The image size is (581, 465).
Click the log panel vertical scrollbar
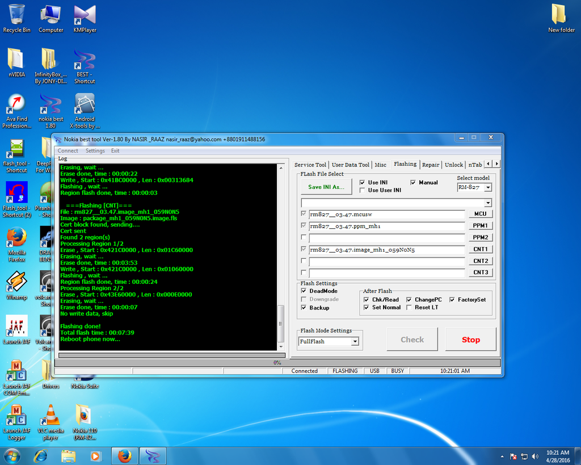tap(280, 255)
